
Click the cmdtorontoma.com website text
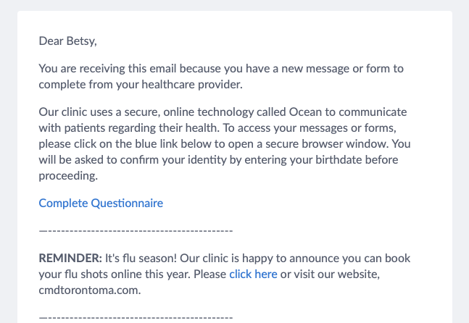(90, 290)
